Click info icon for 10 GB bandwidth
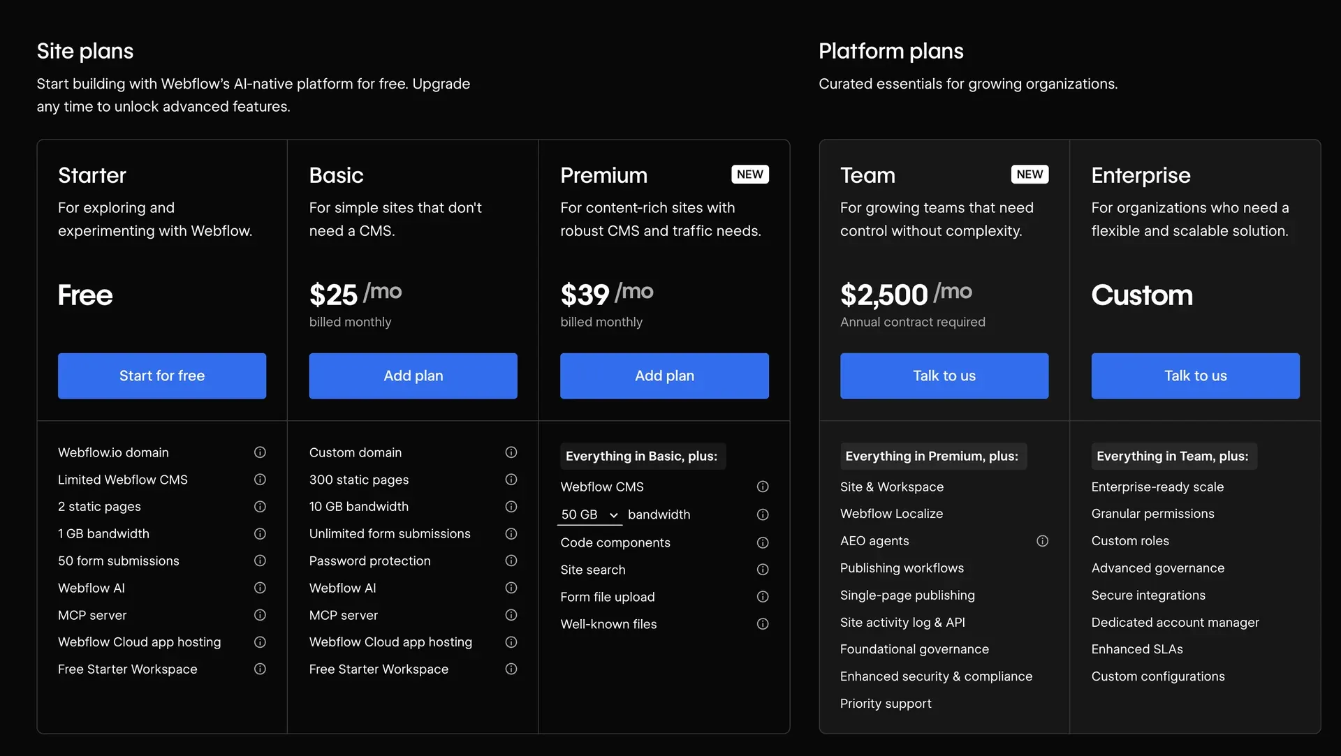This screenshot has height=756, width=1341. (x=511, y=507)
